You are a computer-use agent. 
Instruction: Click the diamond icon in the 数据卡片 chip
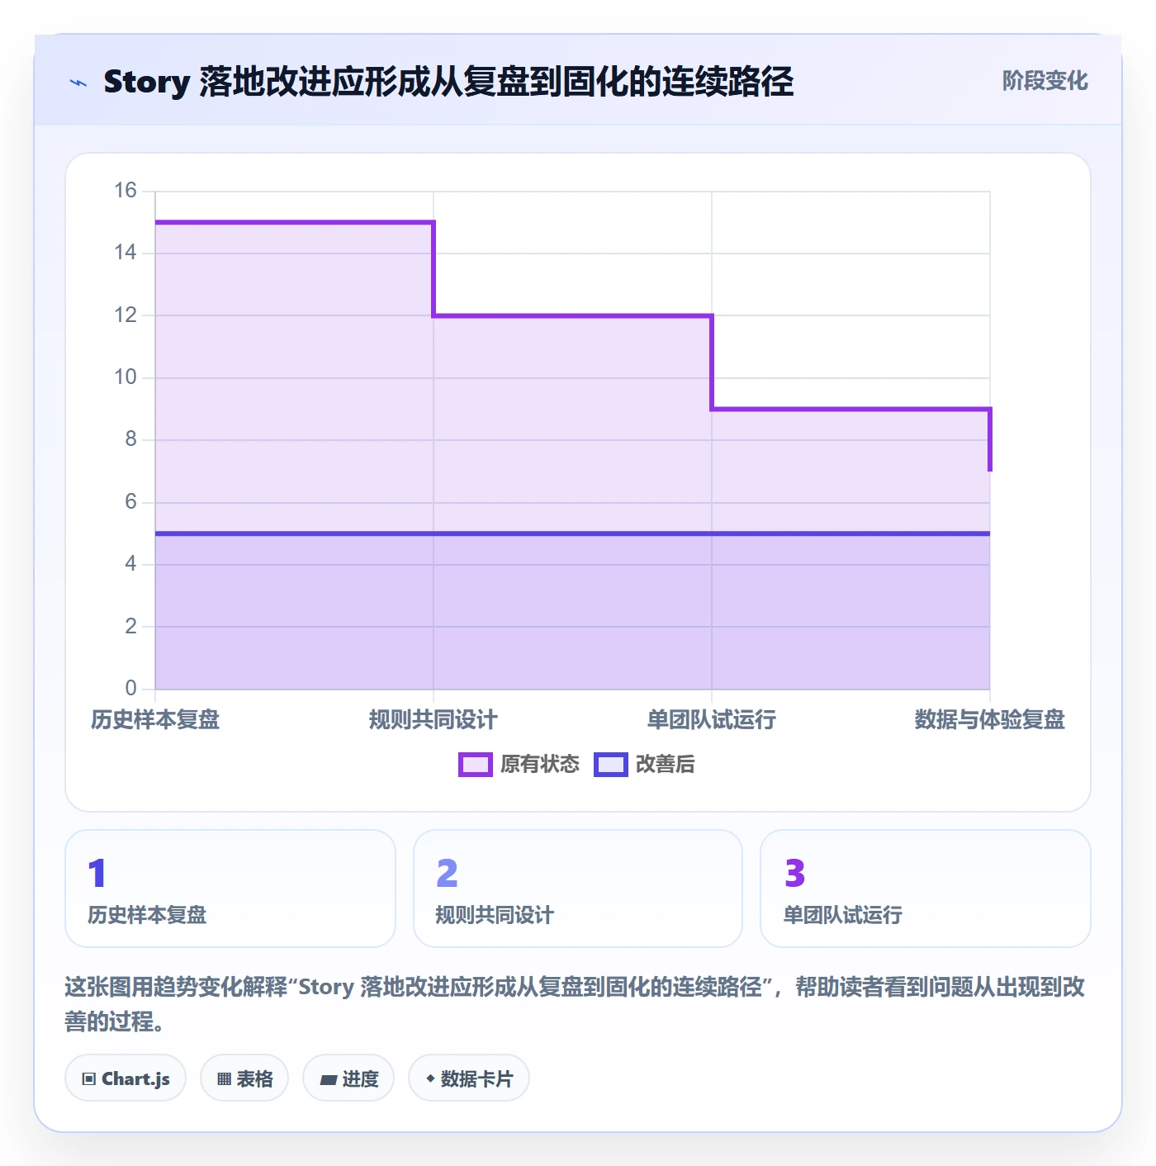point(430,1078)
